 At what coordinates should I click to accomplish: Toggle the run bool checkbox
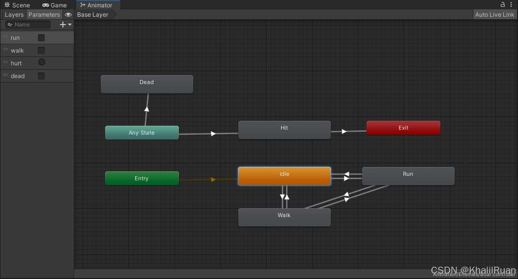click(x=41, y=38)
